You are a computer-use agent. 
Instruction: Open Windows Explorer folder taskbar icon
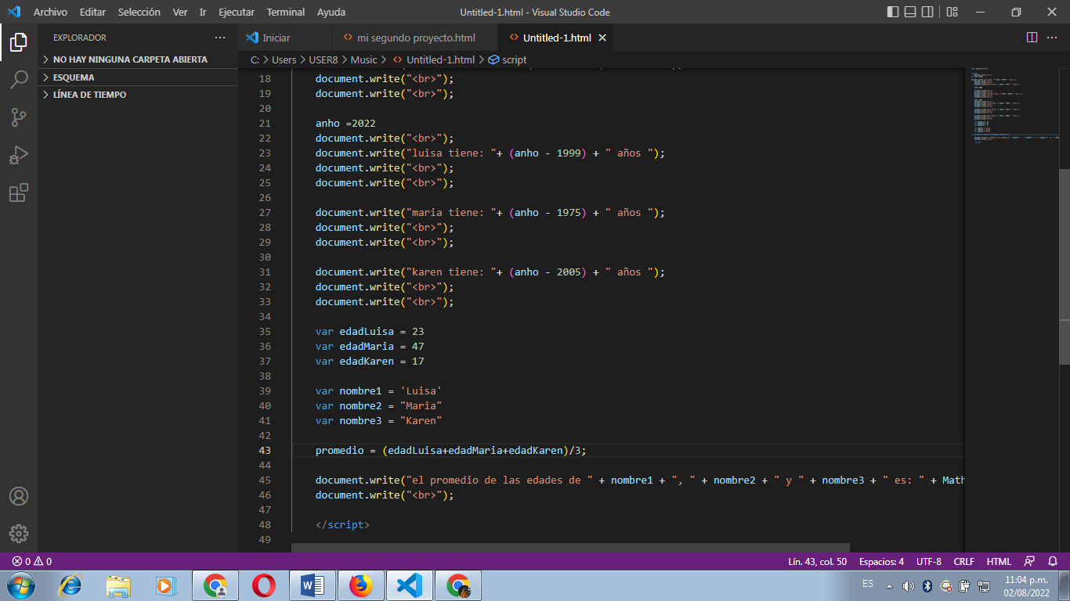[118, 585]
